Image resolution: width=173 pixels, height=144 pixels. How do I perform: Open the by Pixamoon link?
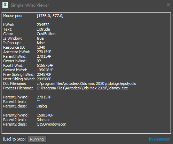click(x=160, y=139)
